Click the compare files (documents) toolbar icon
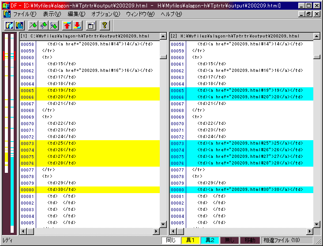This screenshot has width=323, height=246. [x=19, y=26]
